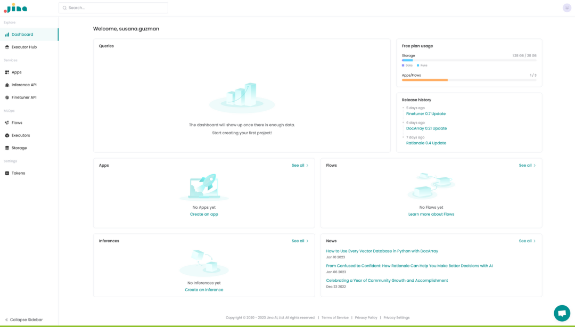Open the DocArray 0.21 Update release
575x327 pixels.
426,128
